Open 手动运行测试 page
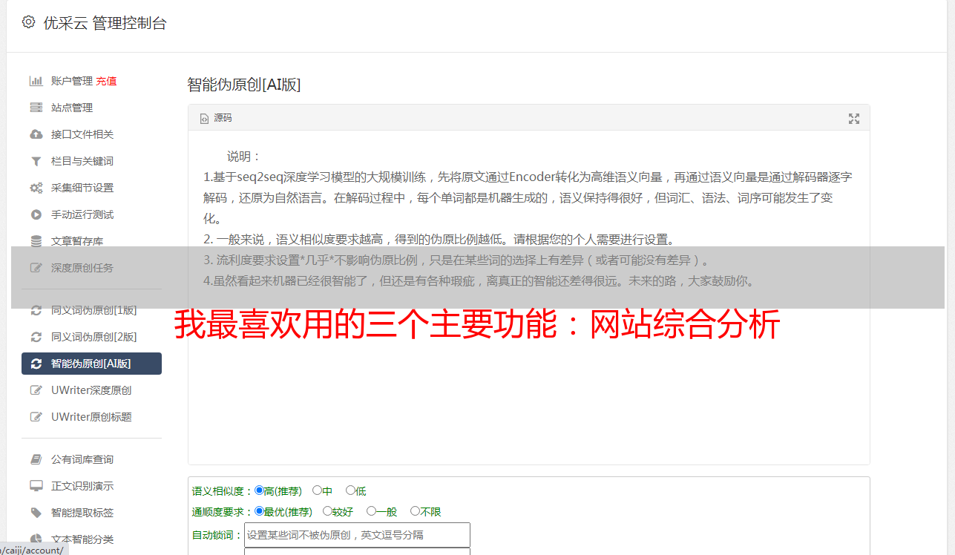The image size is (955, 555). pyautogui.click(x=82, y=214)
